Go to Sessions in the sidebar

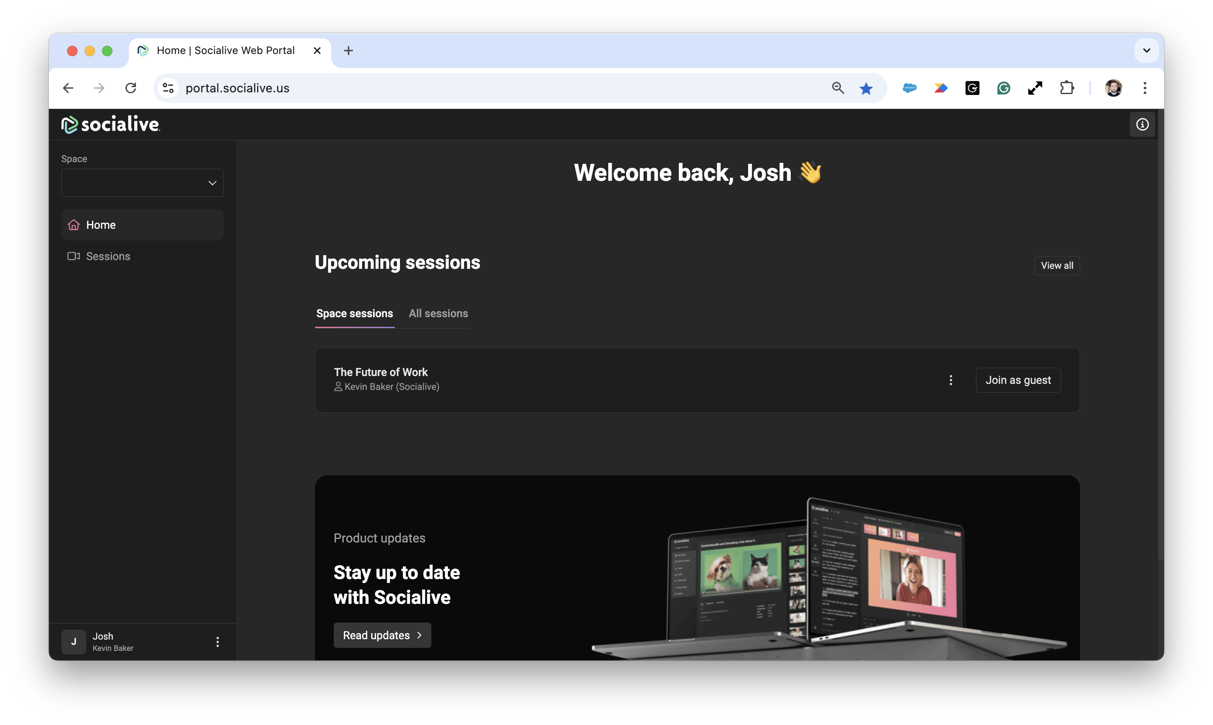(x=108, y=256)
